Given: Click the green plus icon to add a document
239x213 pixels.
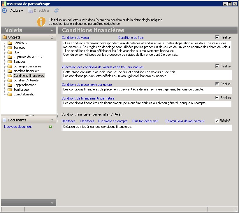Looking at the screenshot, I should (x=51, y=127).
